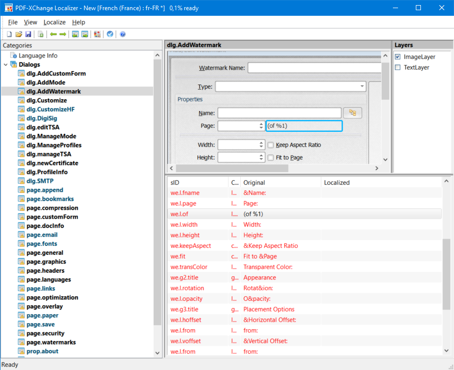Open the Localize menu
Viewport: 454px width, 370px height.
click(x=54, y=22)
